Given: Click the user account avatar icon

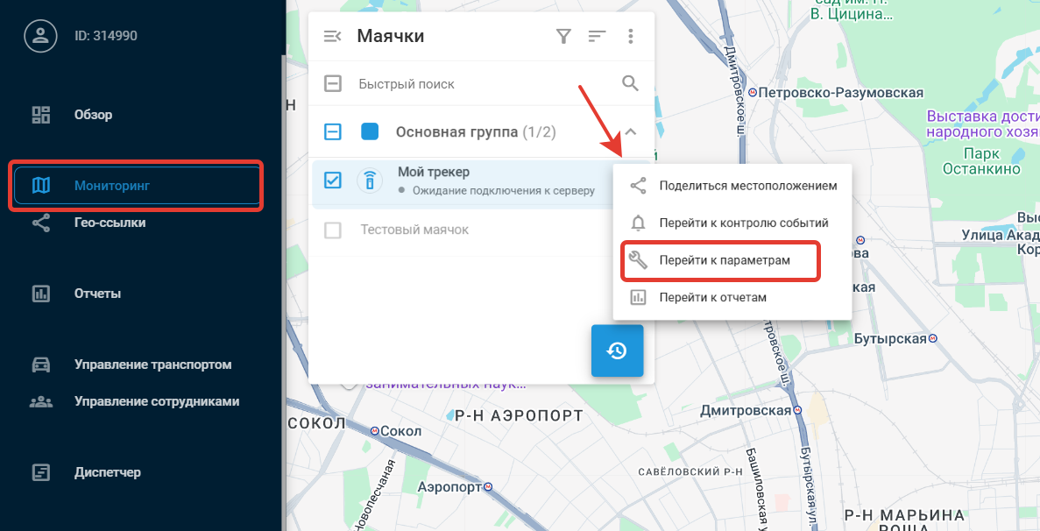Looking at the screenshot, I should pos(39,36).
